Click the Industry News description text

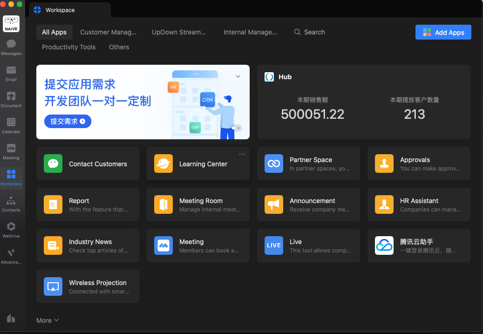pyautogui.click(x=98, y=251)
